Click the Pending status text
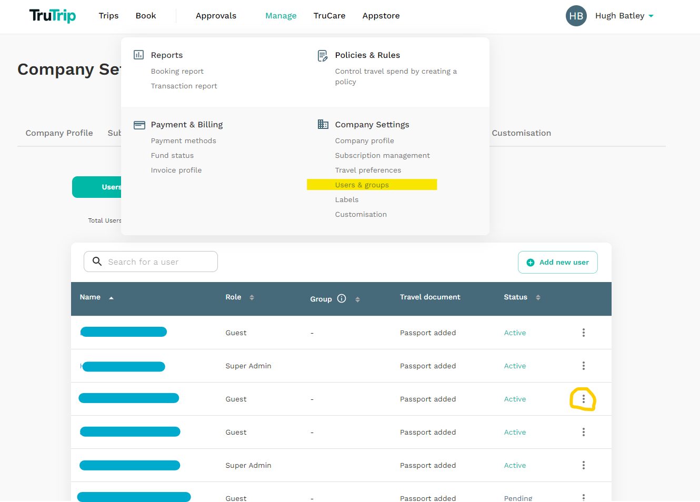 (x=518, y=498)
